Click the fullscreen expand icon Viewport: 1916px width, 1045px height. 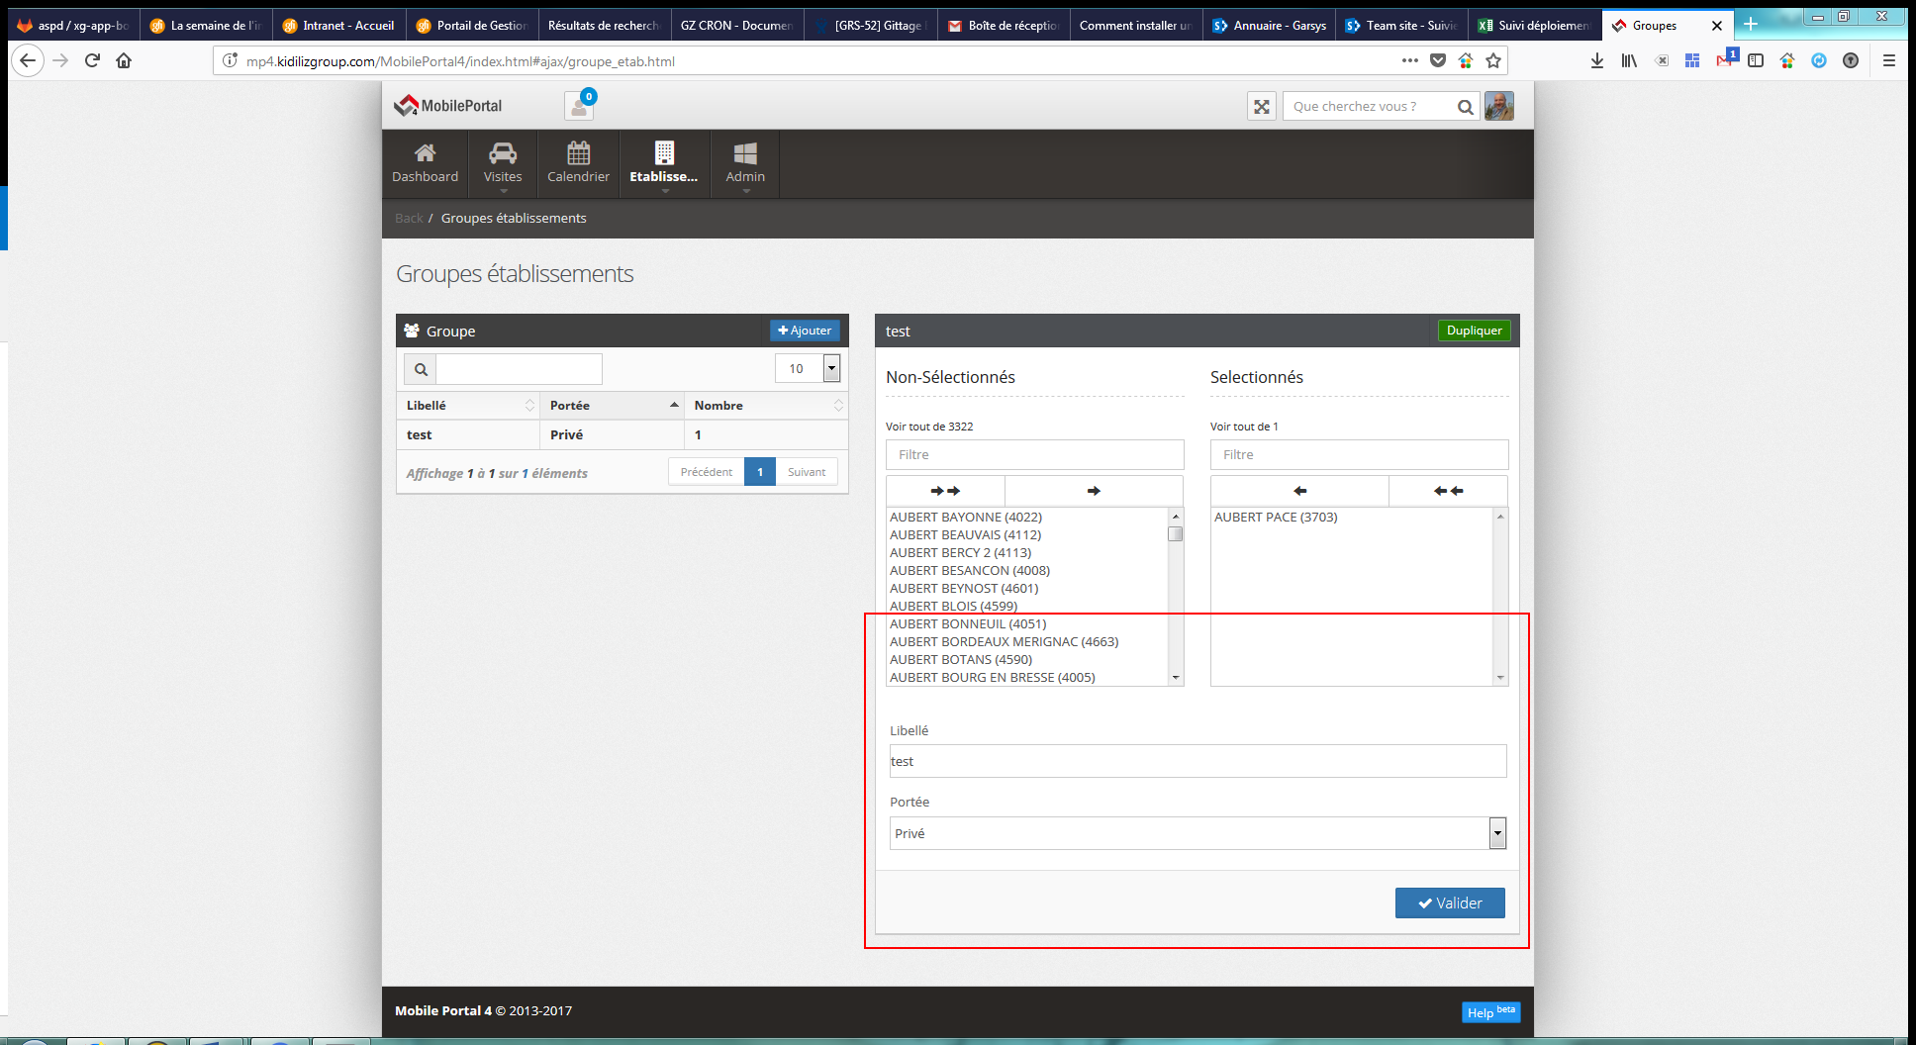[1262, 107]
